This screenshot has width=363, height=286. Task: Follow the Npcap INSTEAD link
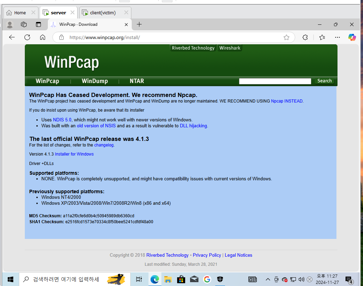click(286, 101)
